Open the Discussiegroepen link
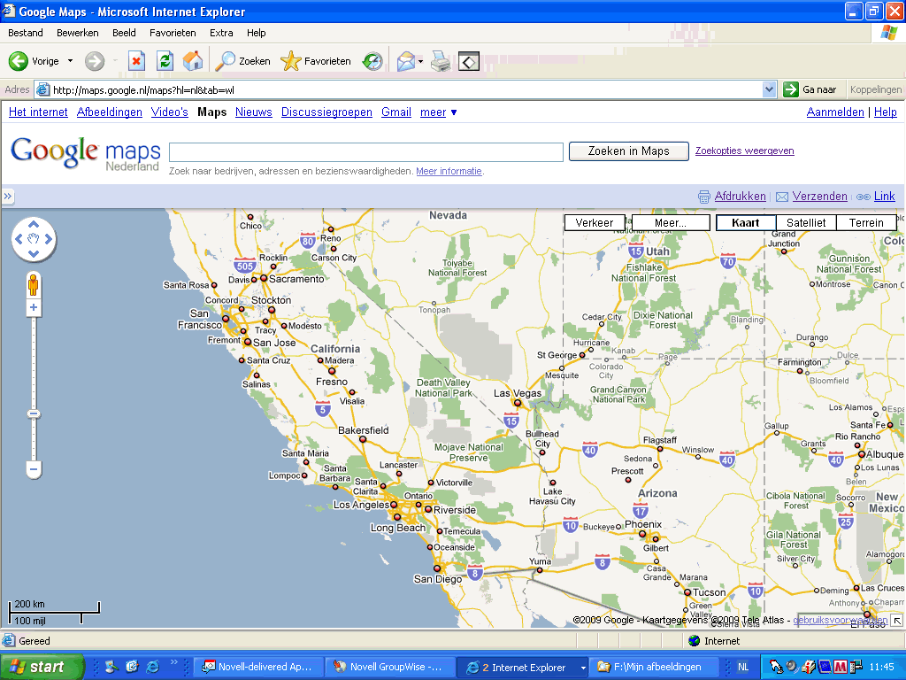 coord(326,112)
